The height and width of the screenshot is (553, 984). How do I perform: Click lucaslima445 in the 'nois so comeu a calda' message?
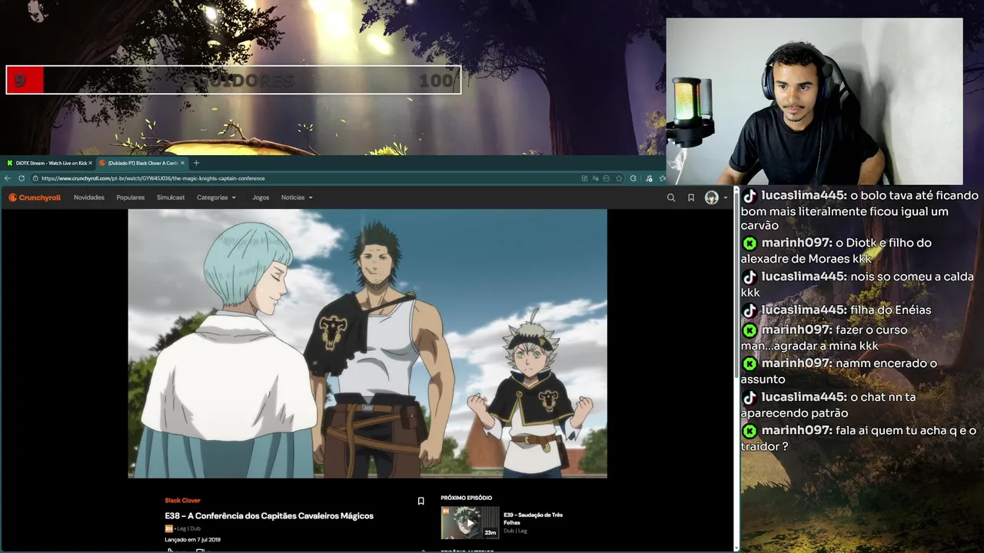pos(804,276)
